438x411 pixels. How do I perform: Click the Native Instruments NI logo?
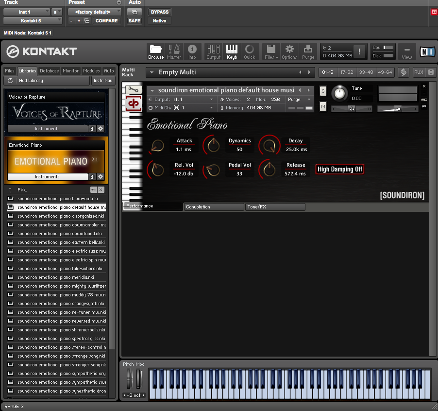(427, 51)
